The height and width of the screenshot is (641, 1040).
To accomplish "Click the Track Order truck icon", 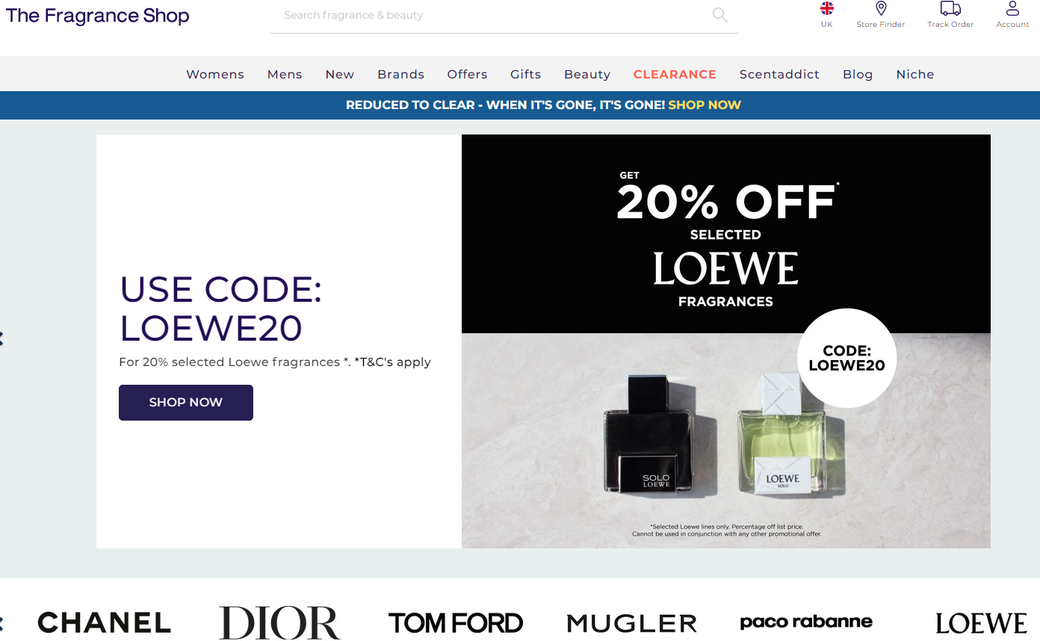I will click(x=950, y=8).
